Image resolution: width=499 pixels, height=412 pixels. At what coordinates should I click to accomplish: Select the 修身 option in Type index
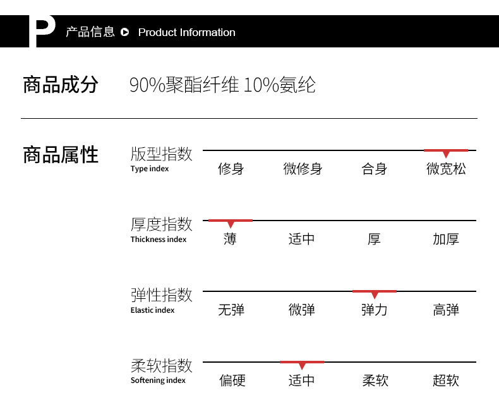[231, 169]
